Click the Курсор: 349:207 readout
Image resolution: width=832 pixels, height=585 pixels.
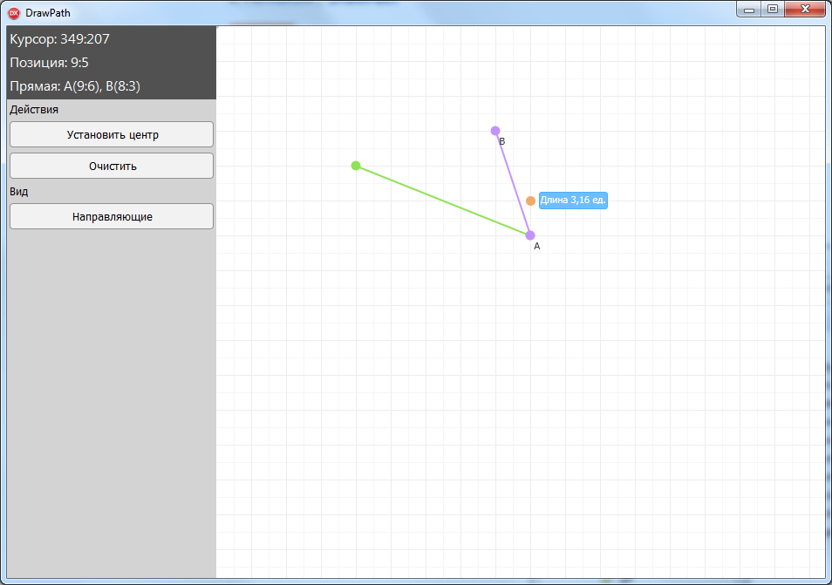(x=60, y=39)
